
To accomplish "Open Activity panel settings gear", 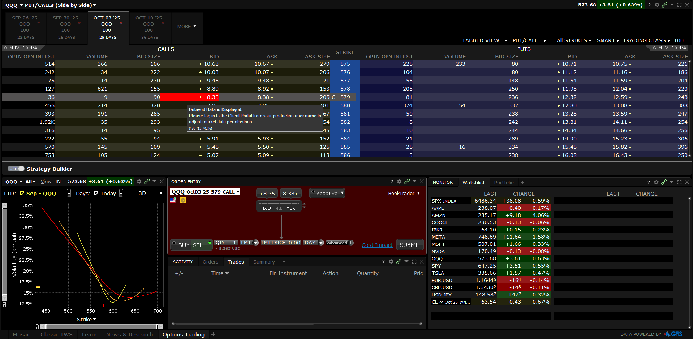I will pyautogui.click(x=391, y=261).
